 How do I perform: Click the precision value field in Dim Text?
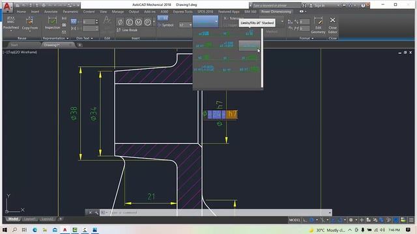point(89,21)
